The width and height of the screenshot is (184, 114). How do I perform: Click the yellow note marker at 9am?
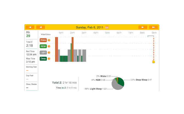pyautogui.click(x=154, y=62)
